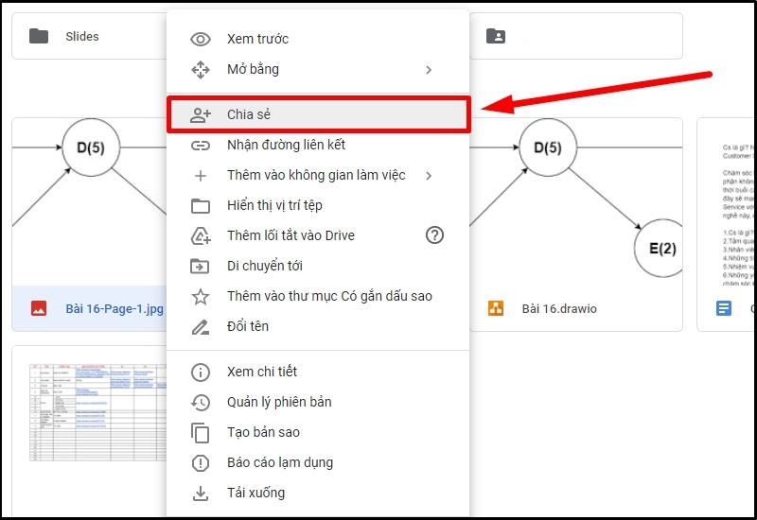The image size is (757, 520).
Task: Click the help question-mark icon beside Thêm lối tắt vào Drive
Action: tap(434, 235)
